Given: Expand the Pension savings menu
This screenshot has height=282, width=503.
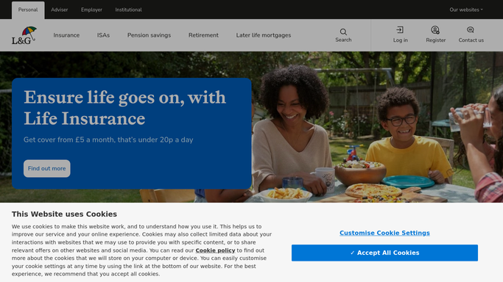Looking at the screenshot, I should 150,35.
